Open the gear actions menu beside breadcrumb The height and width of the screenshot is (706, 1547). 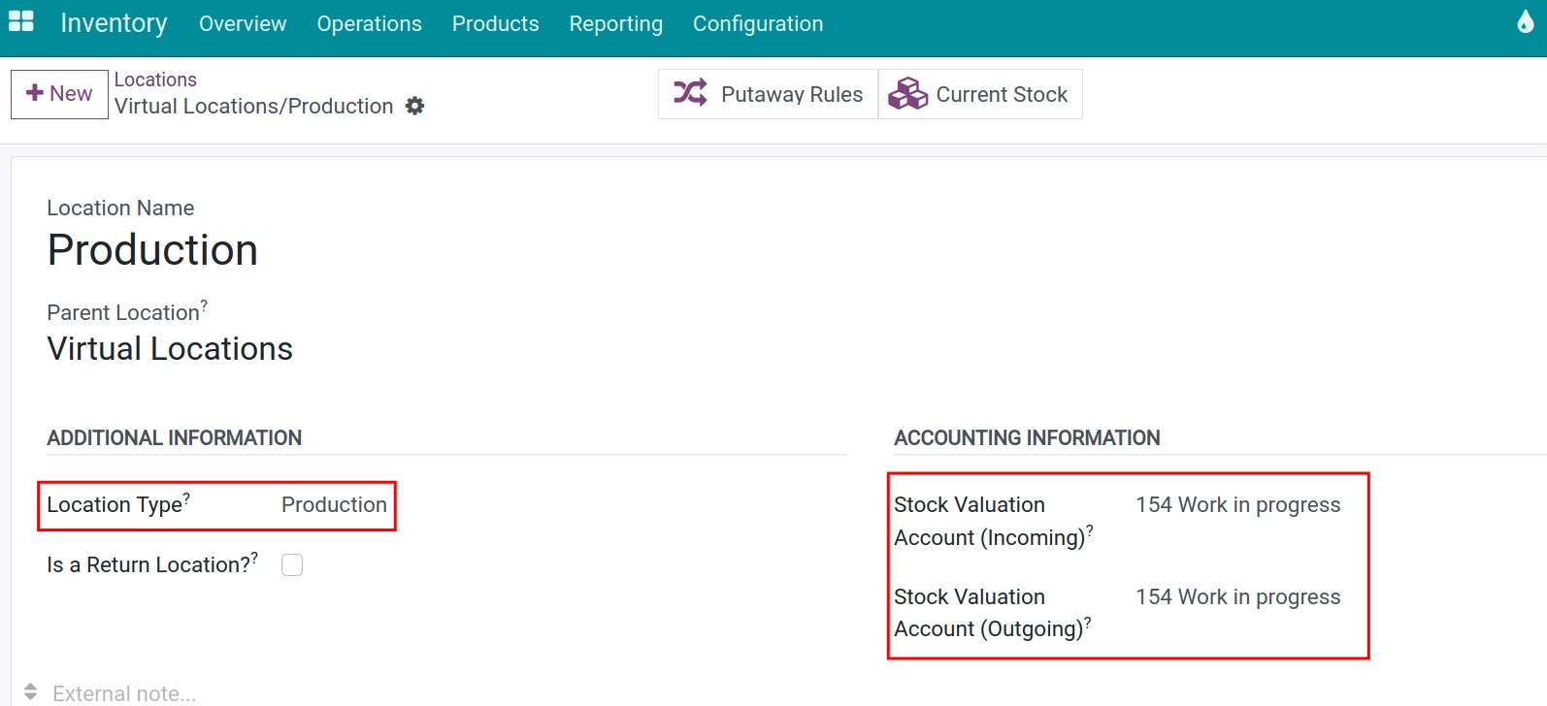click(415, 106)
